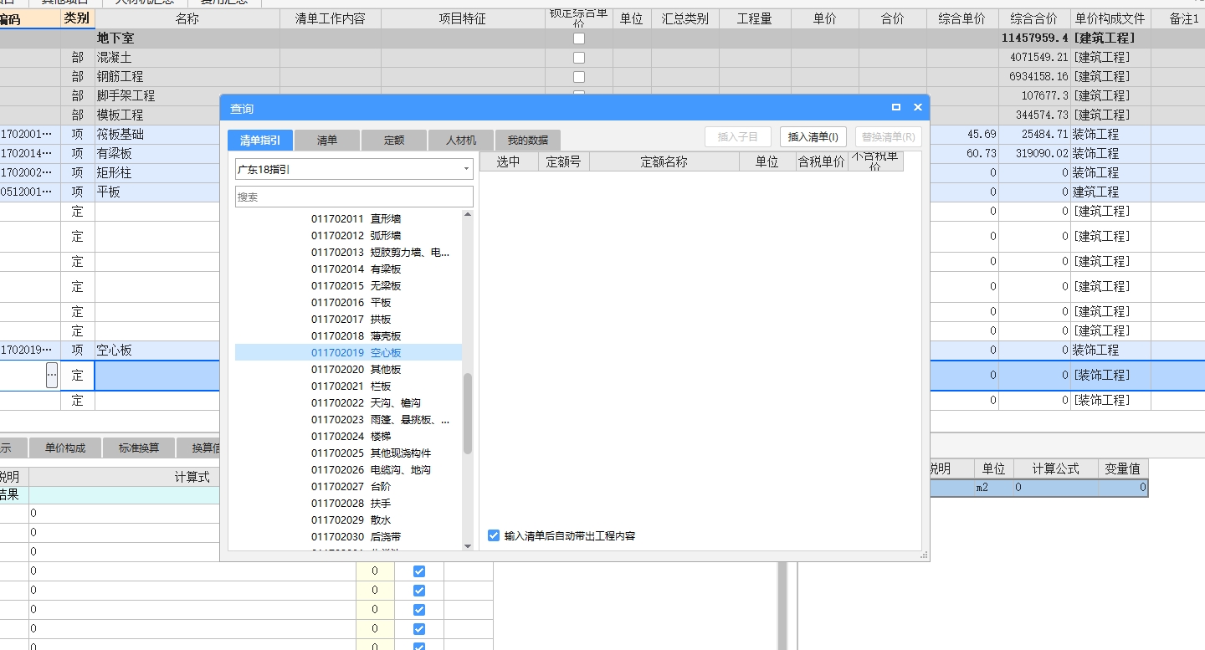Viewport: 1205px width, 650px height.
Task: Click the ellipsis button in the selected 定 row
Action: (52, 376)
